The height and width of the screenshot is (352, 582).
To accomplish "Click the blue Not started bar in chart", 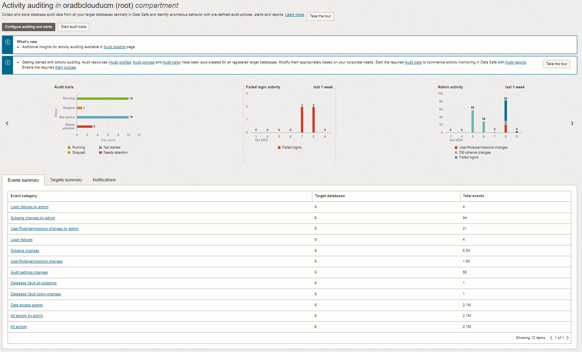I will pyautogui.click(x=103, y=117).
